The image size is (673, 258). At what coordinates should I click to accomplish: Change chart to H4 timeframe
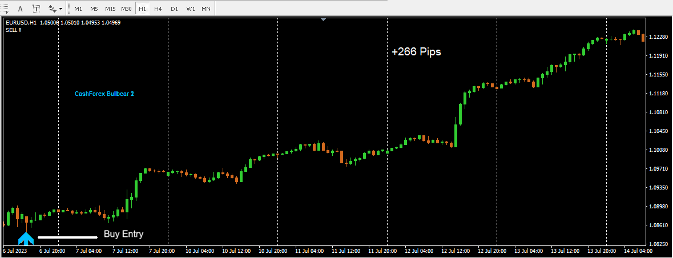(x=158, y=9)
